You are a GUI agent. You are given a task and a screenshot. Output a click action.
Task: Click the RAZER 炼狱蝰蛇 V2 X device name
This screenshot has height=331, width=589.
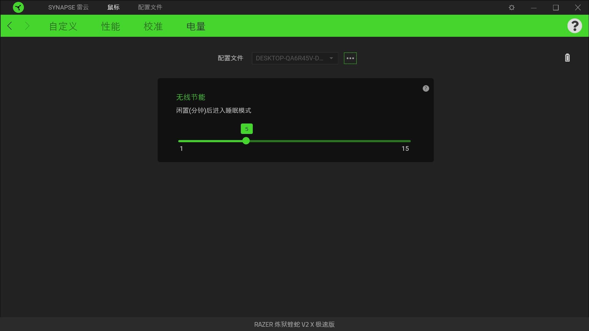click(x=294, y=324)
